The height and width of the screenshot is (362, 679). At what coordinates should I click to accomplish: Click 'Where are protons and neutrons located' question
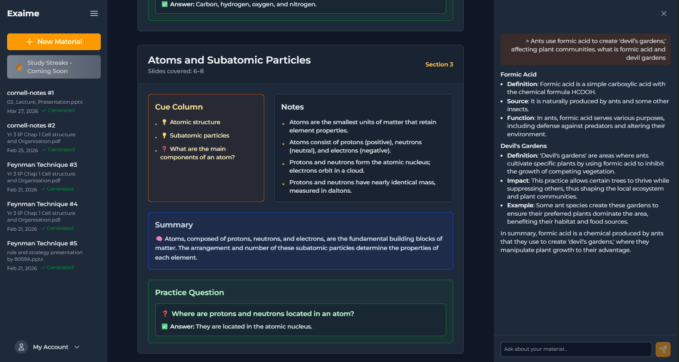[263, 314]
